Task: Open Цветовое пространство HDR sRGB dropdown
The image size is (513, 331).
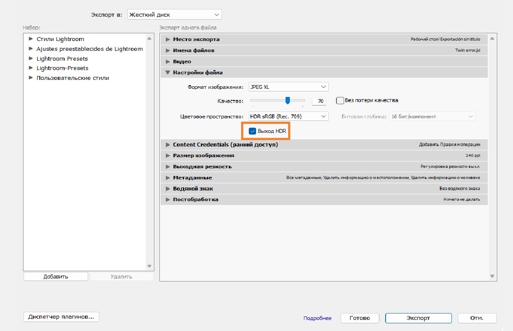Action: tap(289, 116)
